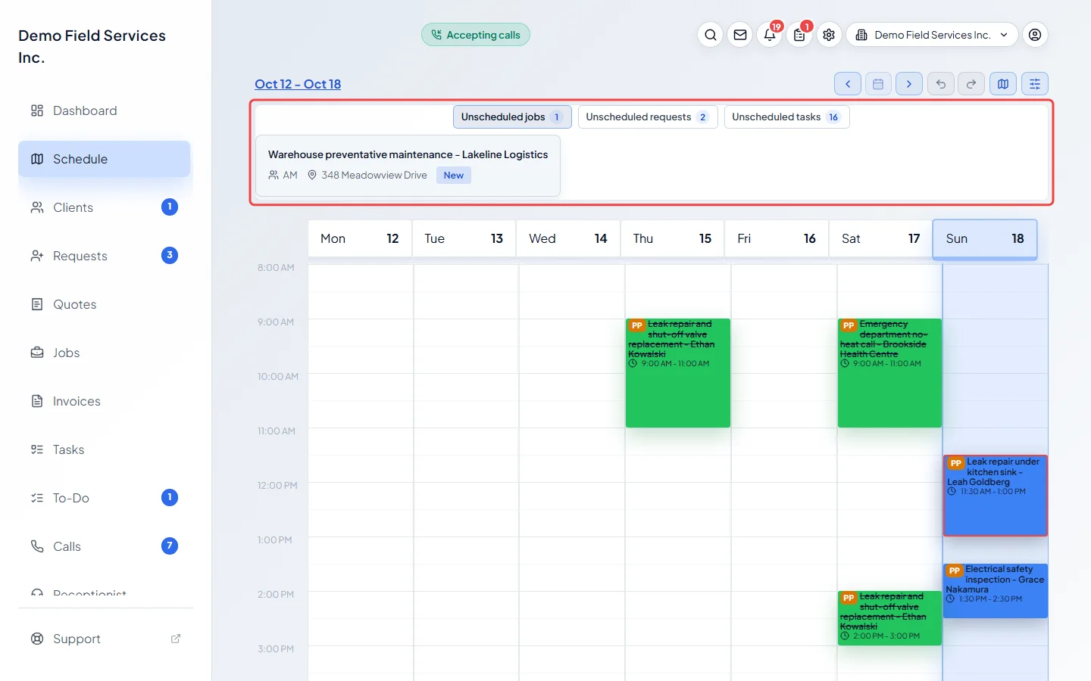Go to previous week arrow
The height and width of the screenshot is (681, 1091).
click(x=848, y=84)
